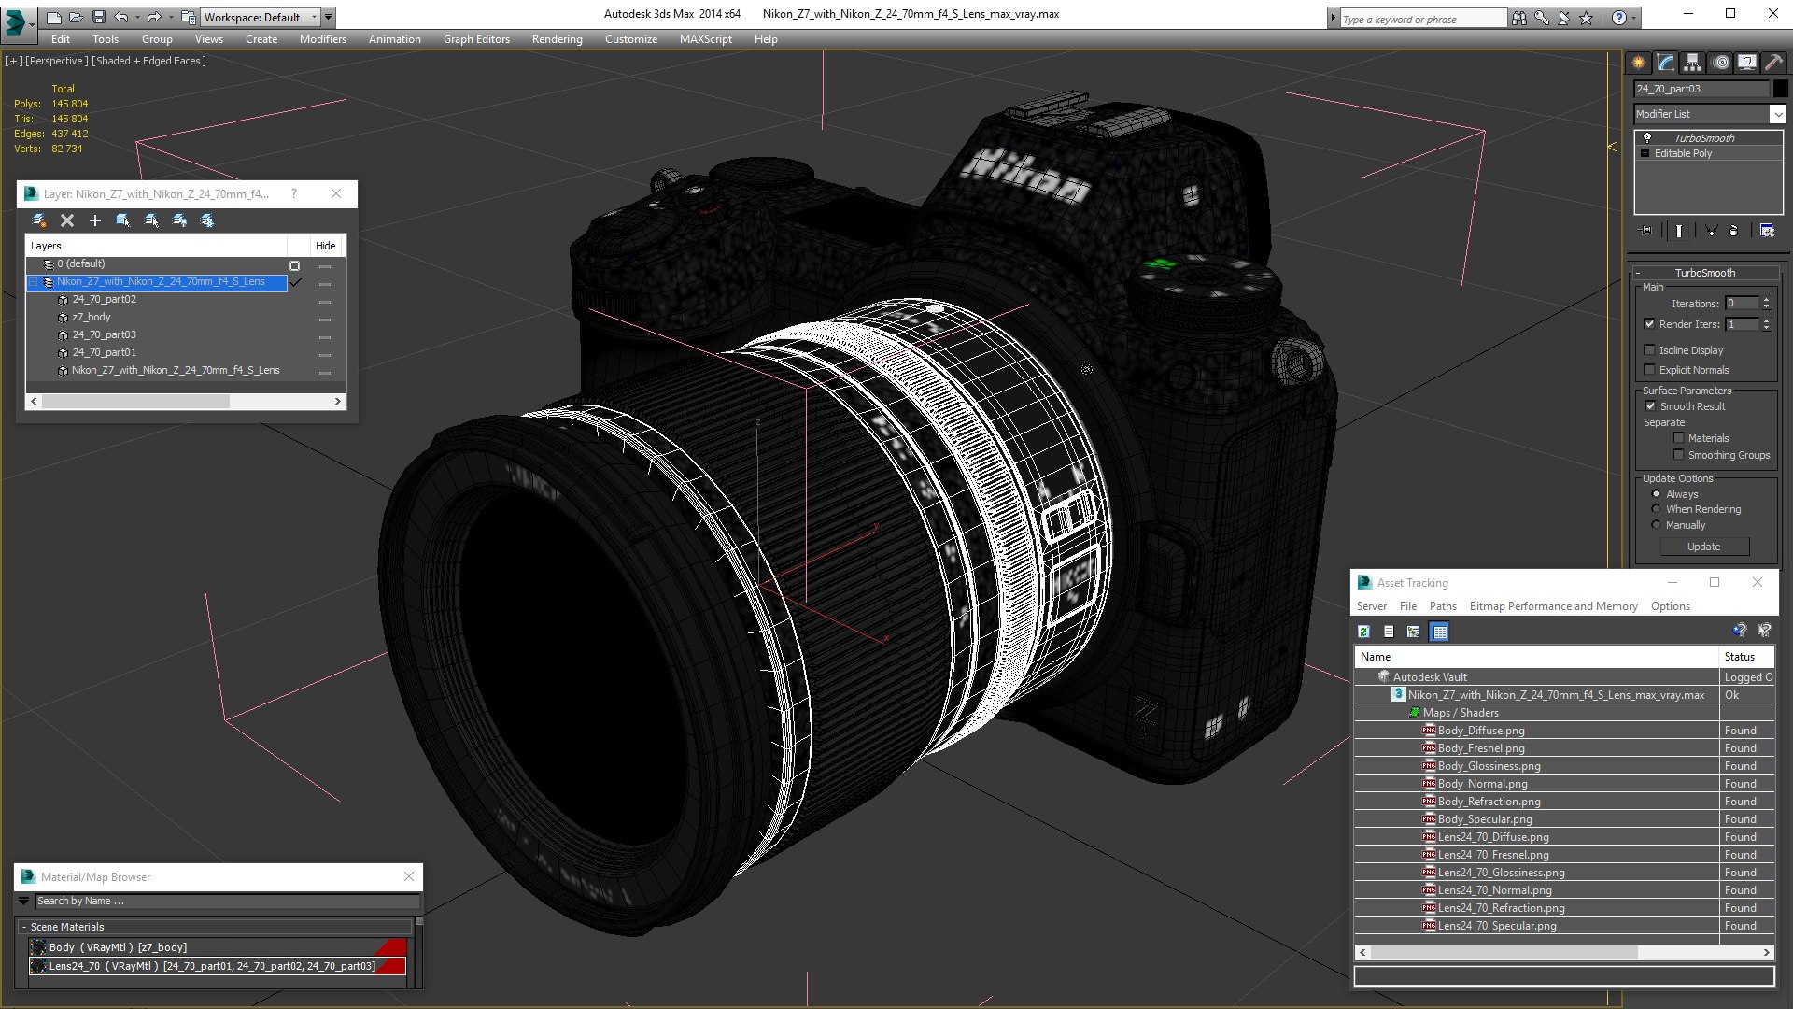Collapse the Nikon_Z7 layer tree node
The height and width of the screenshot is (1009, 1793).
(34, 281)
